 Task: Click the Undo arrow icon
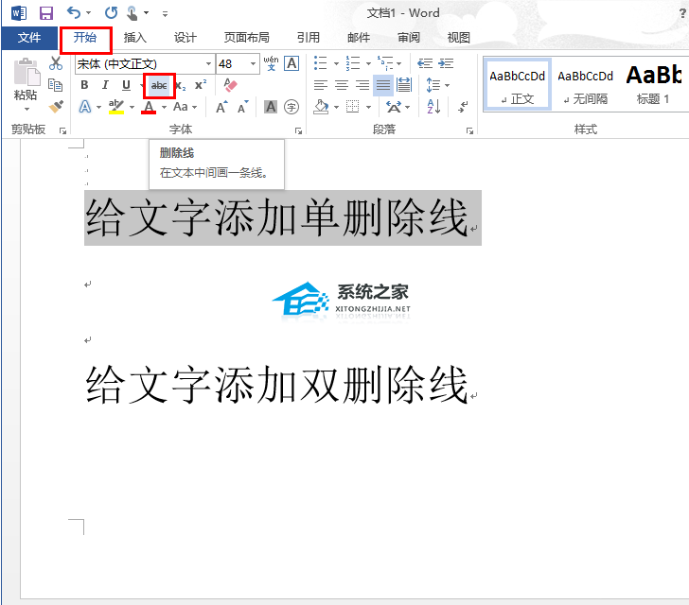coord(74,12)
